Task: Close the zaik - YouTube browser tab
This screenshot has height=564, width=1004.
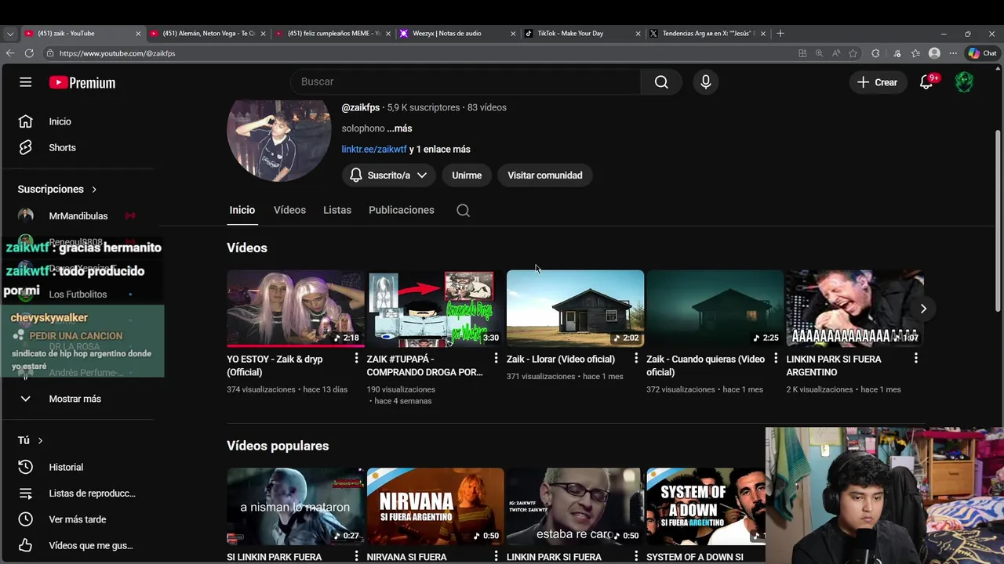Action: click(138, 34)
